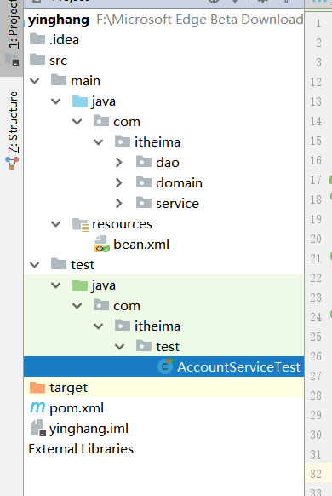Select the yinghang.iml file name
The image size is (332, 496).
[x=89, y=429]
